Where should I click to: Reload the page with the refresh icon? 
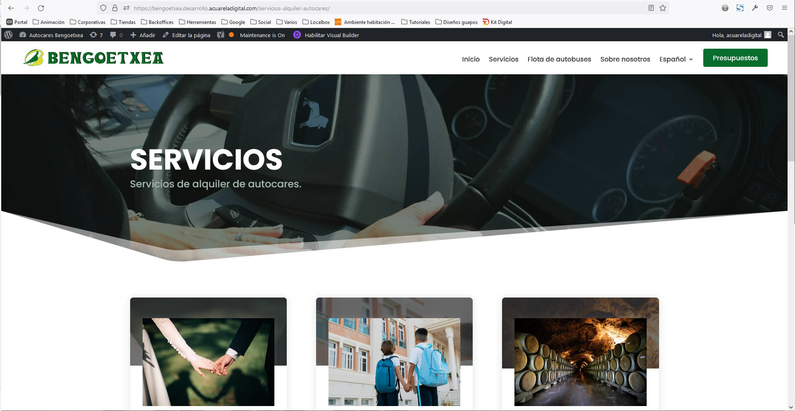[41, 8]
